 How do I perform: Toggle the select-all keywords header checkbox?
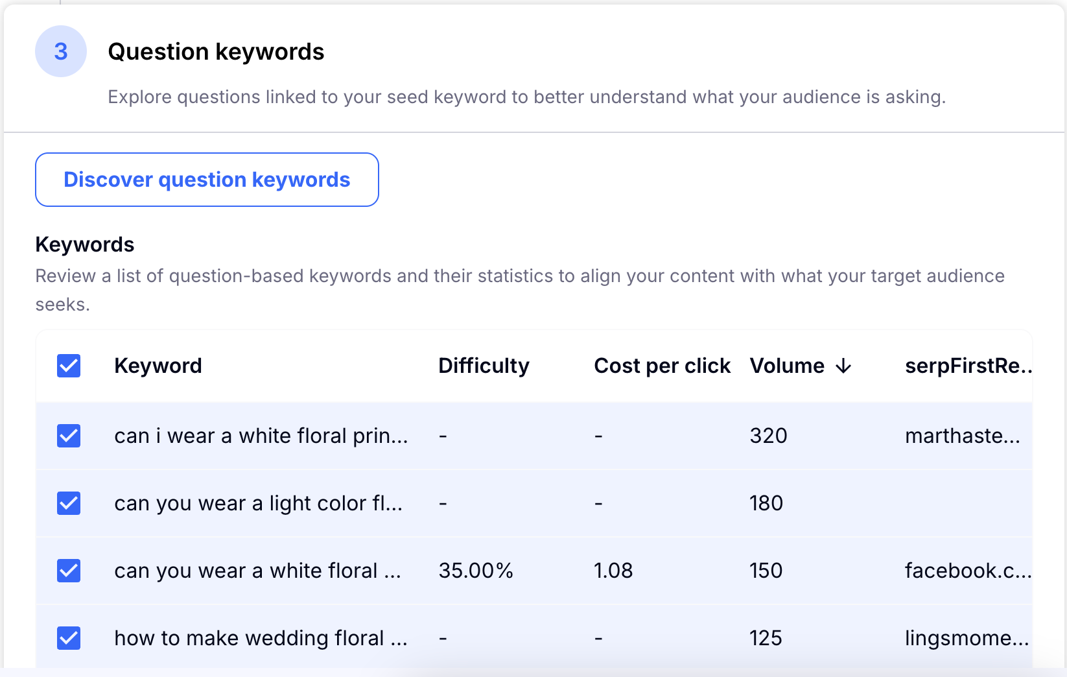point(69,366)
